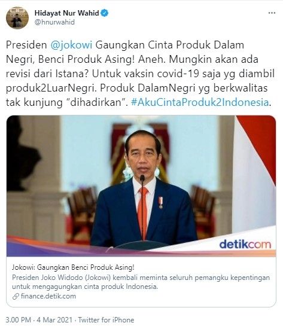Click the blue verified badge icon

pos(105,13)
